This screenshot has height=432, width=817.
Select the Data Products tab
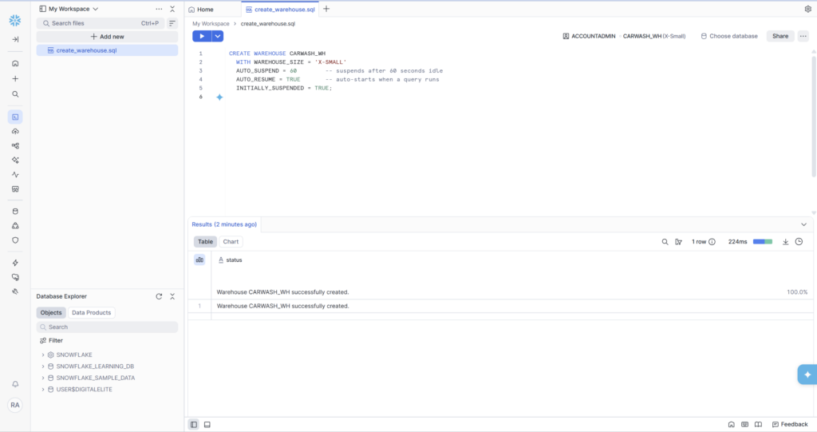click(x=92, y=312)
